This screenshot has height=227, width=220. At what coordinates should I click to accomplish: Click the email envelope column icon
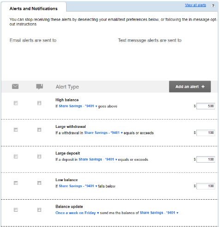(x=15, y=87)
